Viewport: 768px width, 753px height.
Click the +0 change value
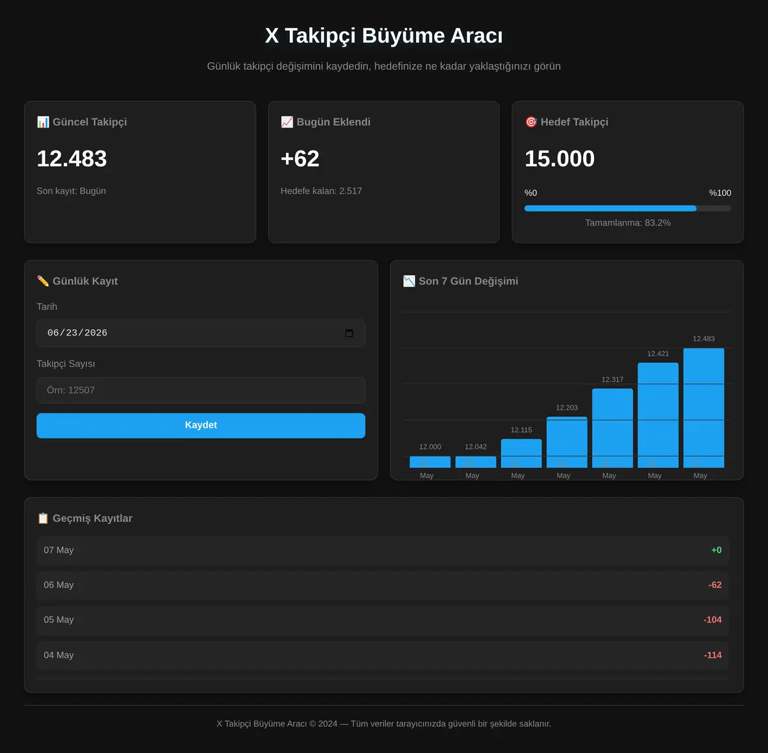click(716, 550)
